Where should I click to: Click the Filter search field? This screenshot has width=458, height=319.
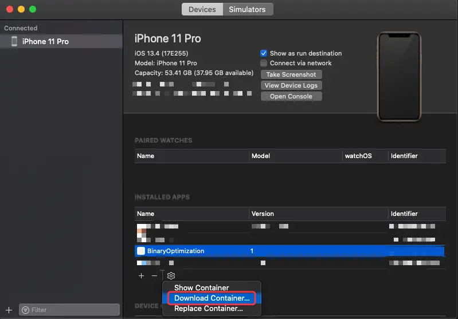[x=69, y=310]
